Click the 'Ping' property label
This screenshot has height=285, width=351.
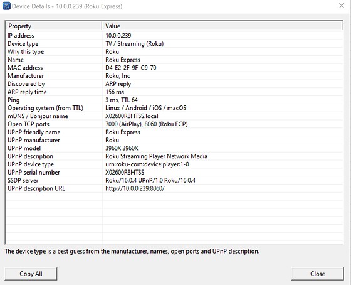pos(13,100)
